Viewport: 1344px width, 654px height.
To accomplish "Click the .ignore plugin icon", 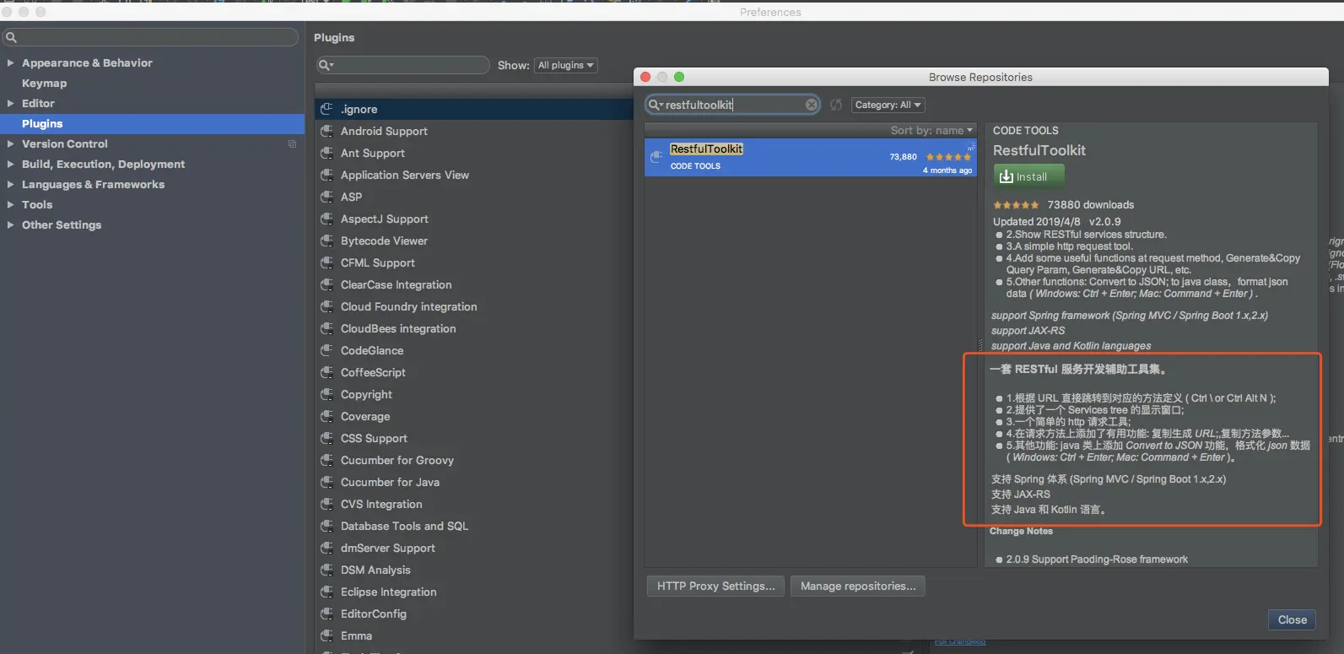I will click(327, 109).
